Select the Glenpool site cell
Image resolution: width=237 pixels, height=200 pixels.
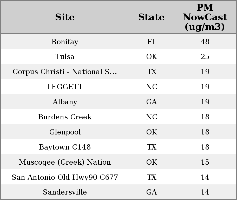pos(65,132)
